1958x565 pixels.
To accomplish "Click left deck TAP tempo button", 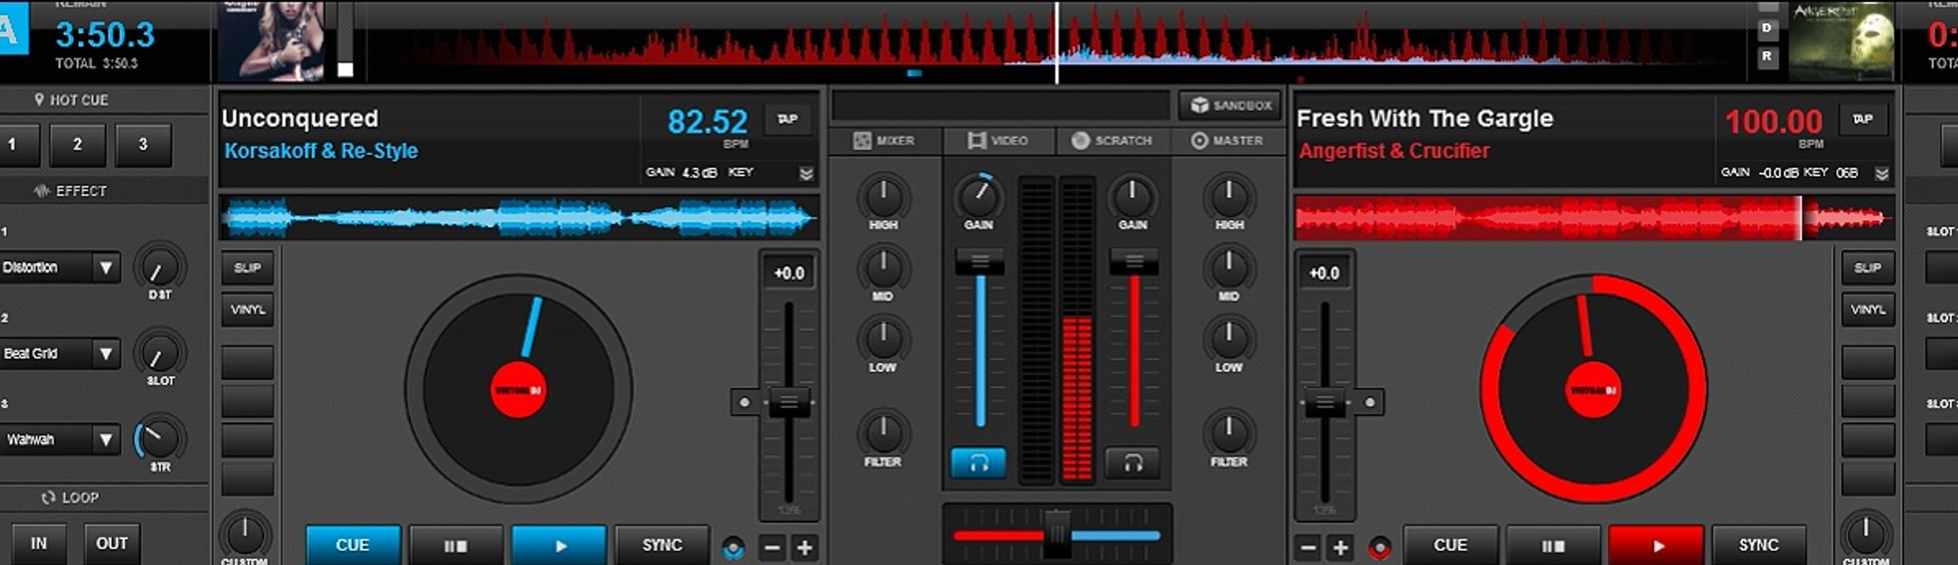I will tap(787, 119).
